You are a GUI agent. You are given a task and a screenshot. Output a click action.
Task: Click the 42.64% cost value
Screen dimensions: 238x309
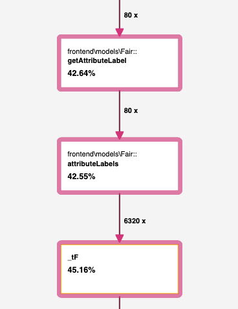(x=81, y=73)
